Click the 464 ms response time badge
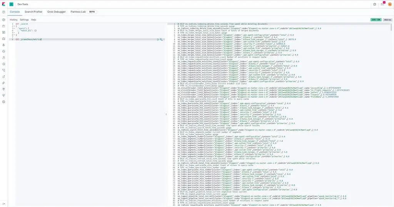The height and width of the screenshot is (207, 394). click(387, 20)
